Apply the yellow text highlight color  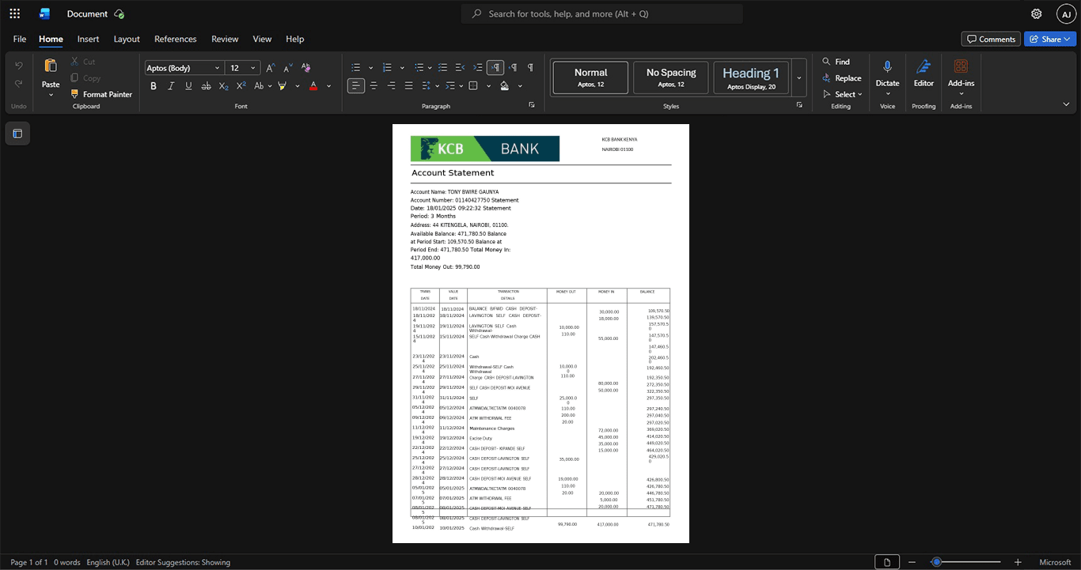pyautogui.click(x=282, y=85)
